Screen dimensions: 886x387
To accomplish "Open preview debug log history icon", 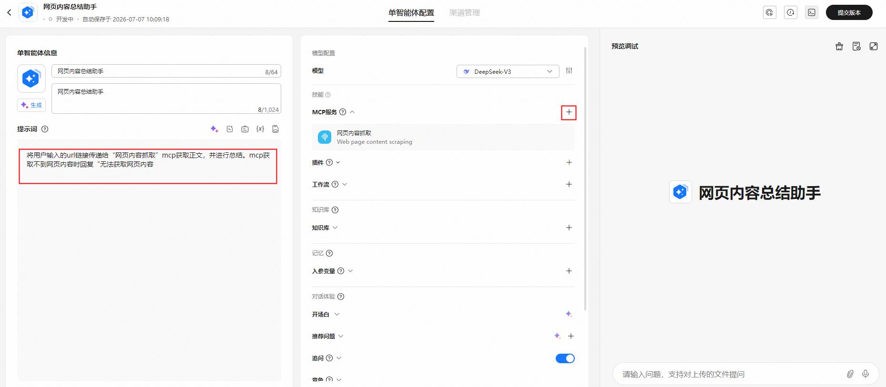I will pyautogui.click(x=856, y=46).
